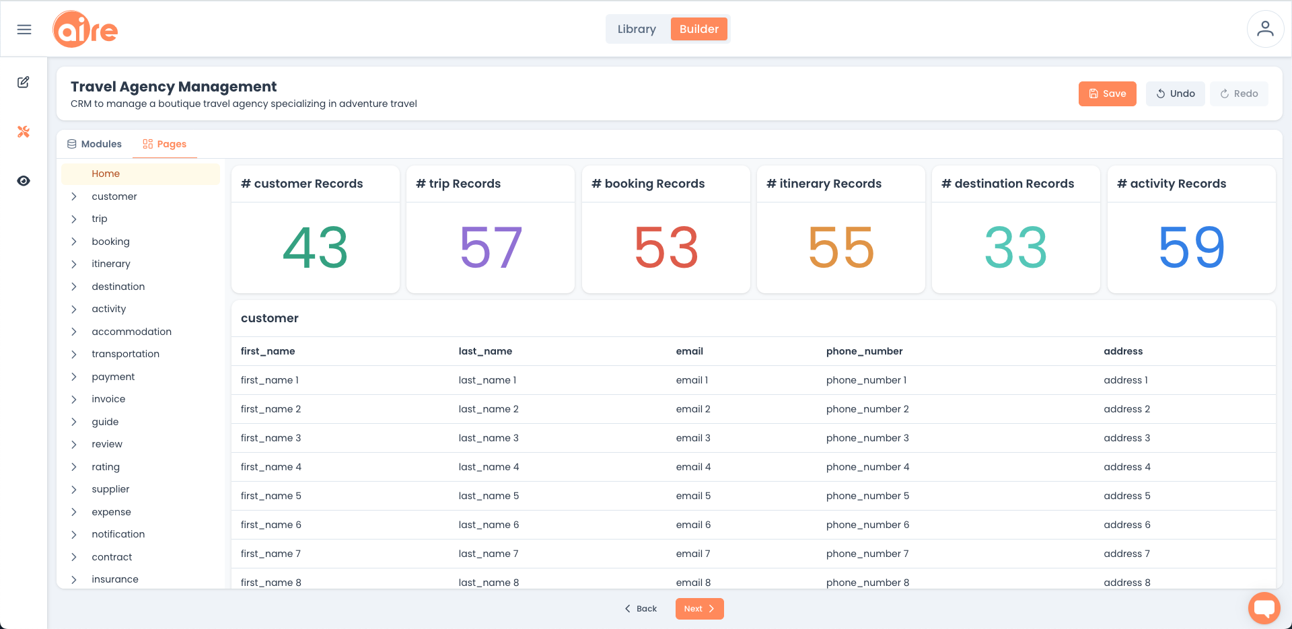
Task: Select the tools wrench sidebar icon
Action: point(24,132)
